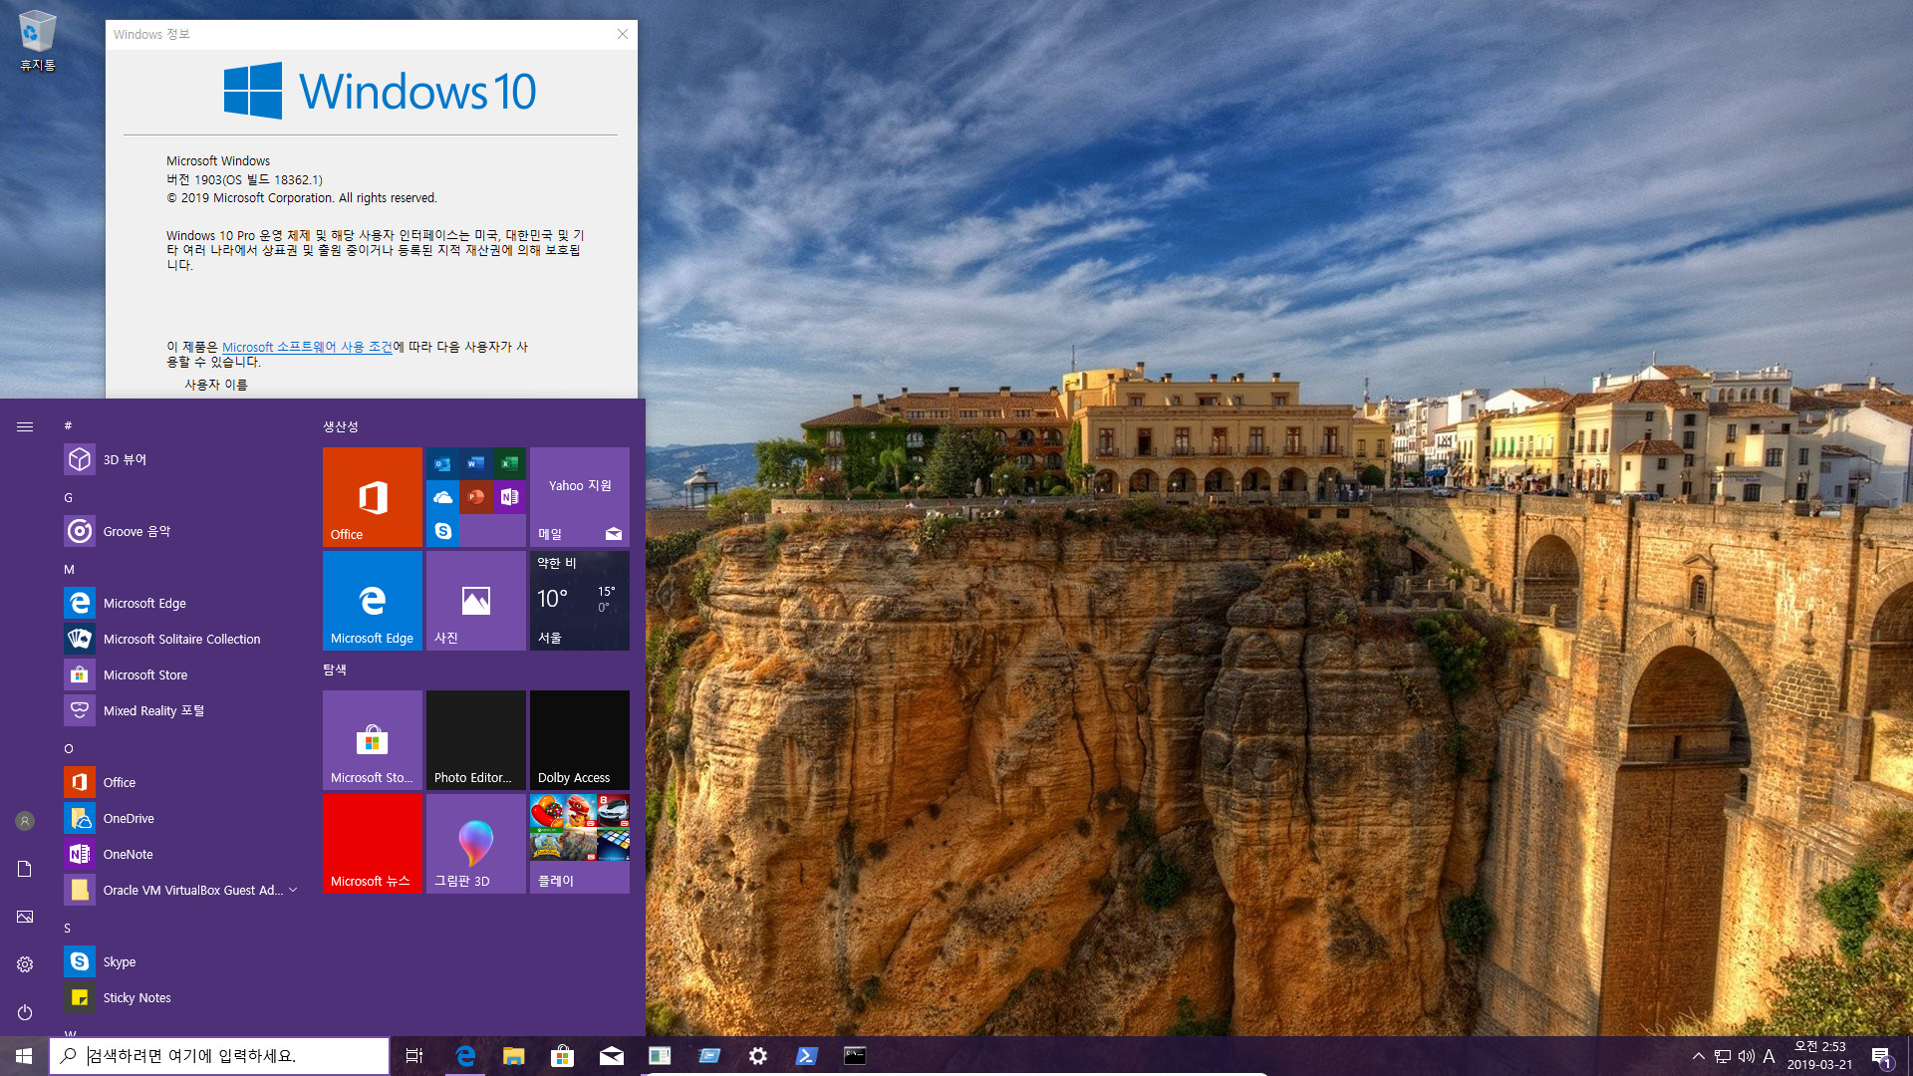Expand the Start menu hamburger navigation
1913x1076 pixels.
25,426
